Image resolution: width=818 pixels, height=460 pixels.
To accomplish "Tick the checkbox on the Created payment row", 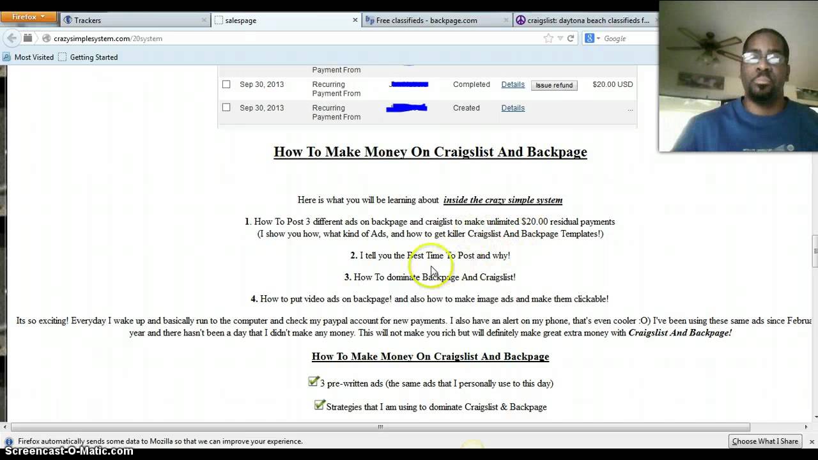I will [x=226, y=107].
